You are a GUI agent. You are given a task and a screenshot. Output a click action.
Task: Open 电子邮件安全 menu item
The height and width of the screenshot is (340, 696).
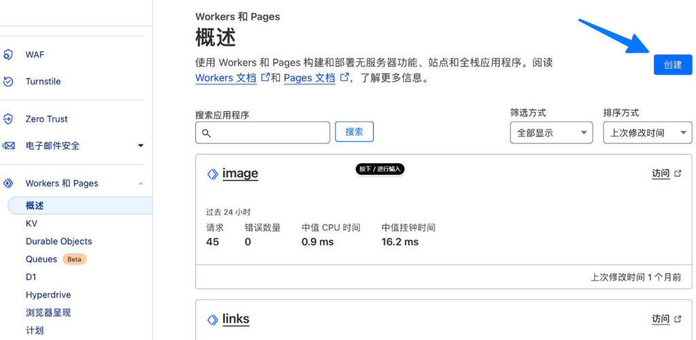point(52,145)
